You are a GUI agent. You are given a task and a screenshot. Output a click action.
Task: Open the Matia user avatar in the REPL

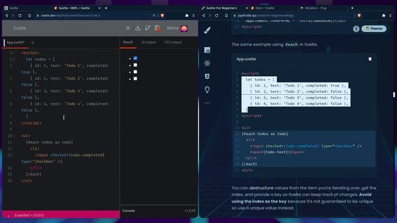coord(184,28)
